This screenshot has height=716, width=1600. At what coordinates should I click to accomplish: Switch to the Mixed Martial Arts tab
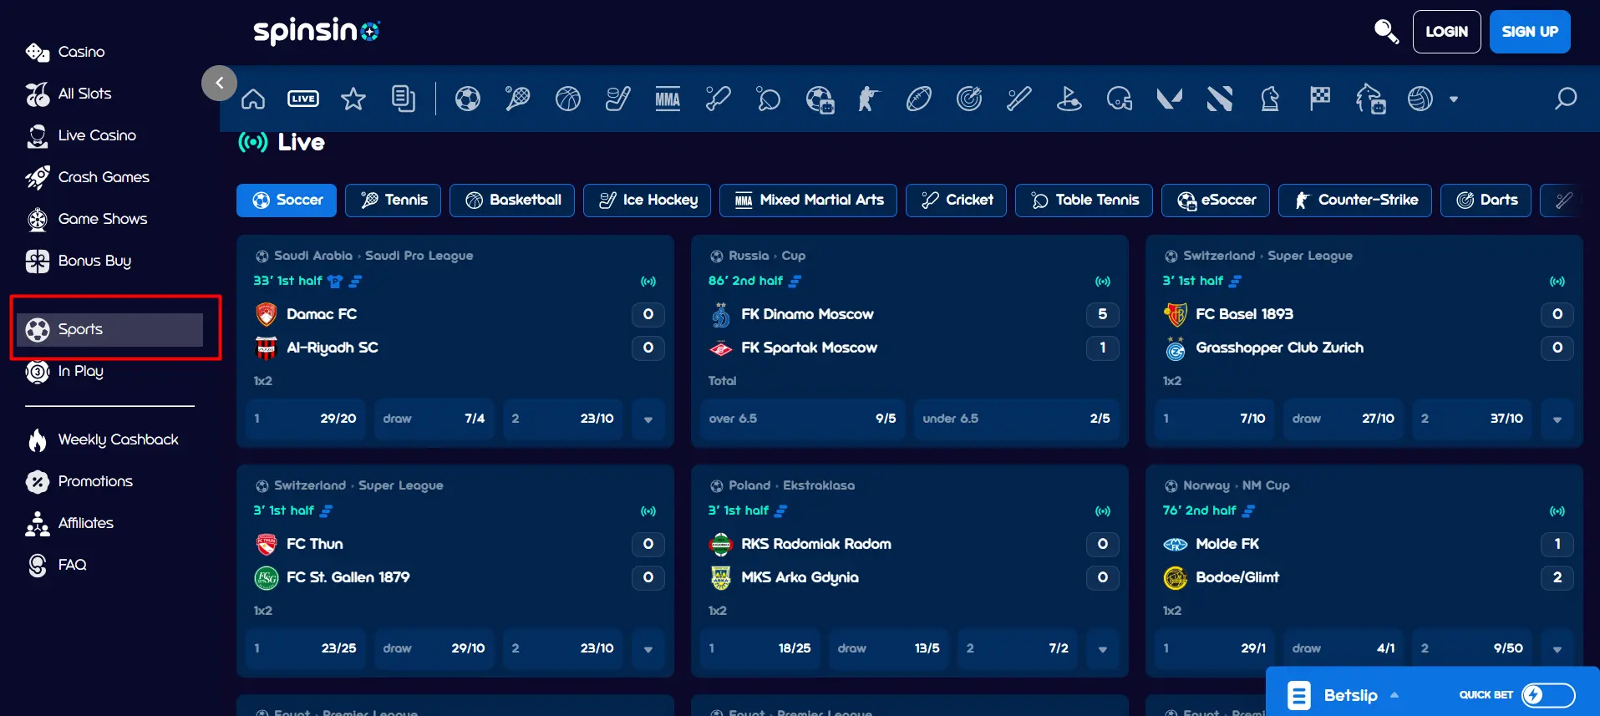808,201
